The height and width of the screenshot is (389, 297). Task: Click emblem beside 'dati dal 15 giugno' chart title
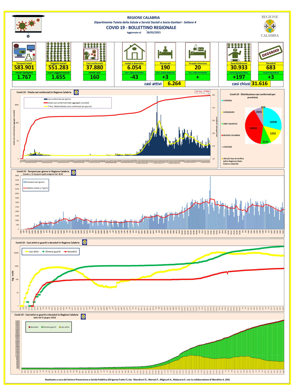[84, 317]
